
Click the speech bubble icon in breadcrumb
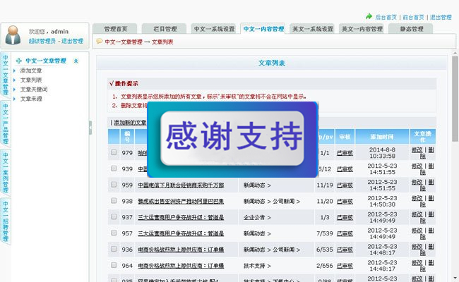coord(100,41)
